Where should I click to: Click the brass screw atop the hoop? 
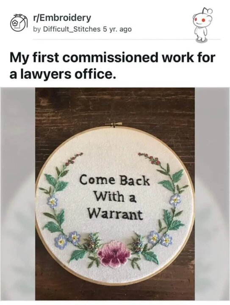pos(115,124)
